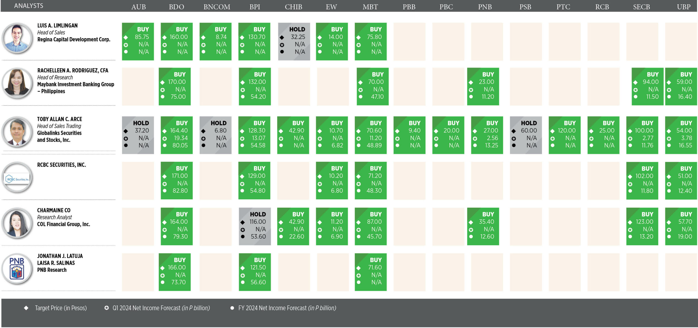Select the MBT column header
This screenshot has height=328, width=698.
click(x=370, y=7)
